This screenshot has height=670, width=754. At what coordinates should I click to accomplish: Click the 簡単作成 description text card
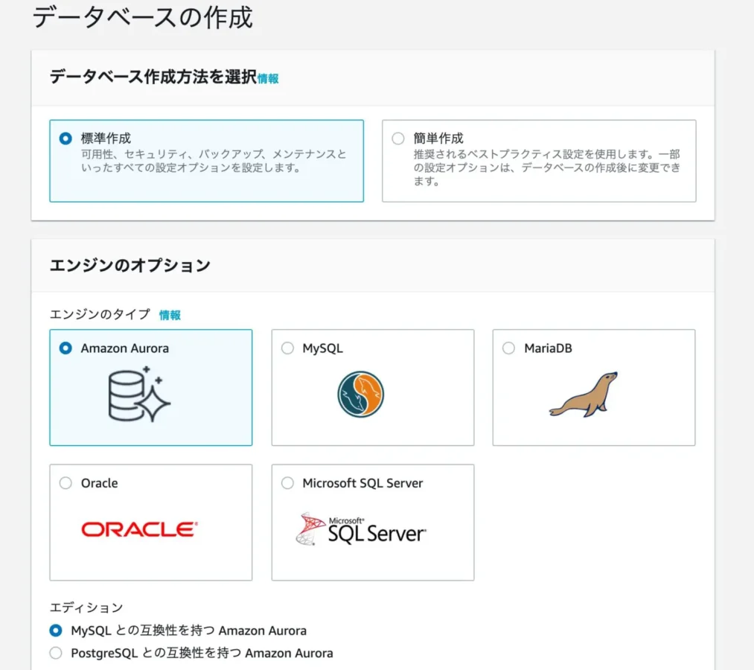point(546,168)
